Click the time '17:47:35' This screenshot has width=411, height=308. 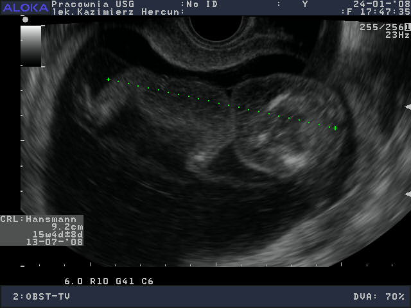(x=385, y=12)
